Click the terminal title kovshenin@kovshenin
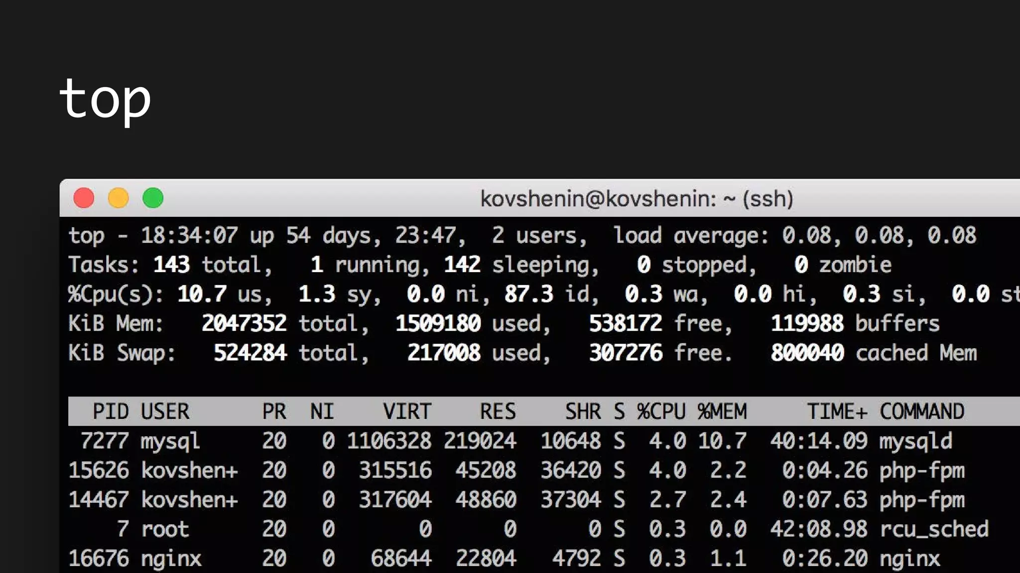 (x=636, y=199)
